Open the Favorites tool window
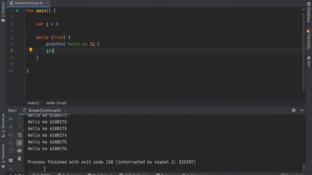312x175 pixels. (3, 156)
